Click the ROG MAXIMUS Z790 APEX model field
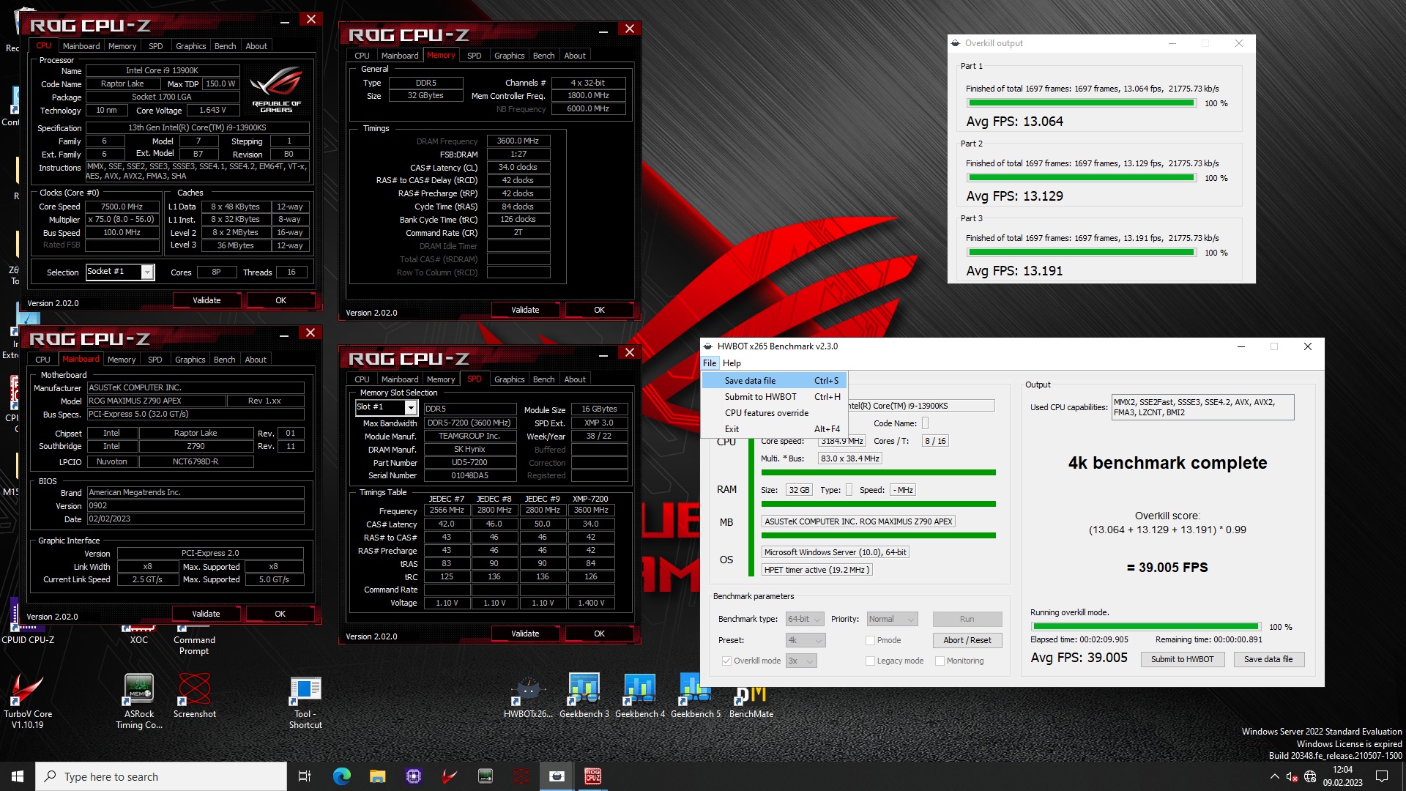The width and height of the screenshot is (1406, 791). (156, 401)
